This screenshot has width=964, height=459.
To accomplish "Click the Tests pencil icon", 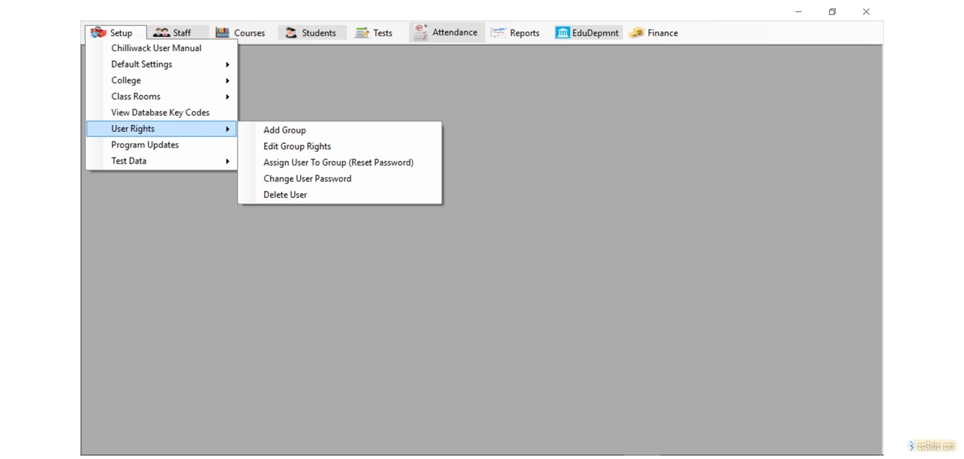I will pos(362,33).
